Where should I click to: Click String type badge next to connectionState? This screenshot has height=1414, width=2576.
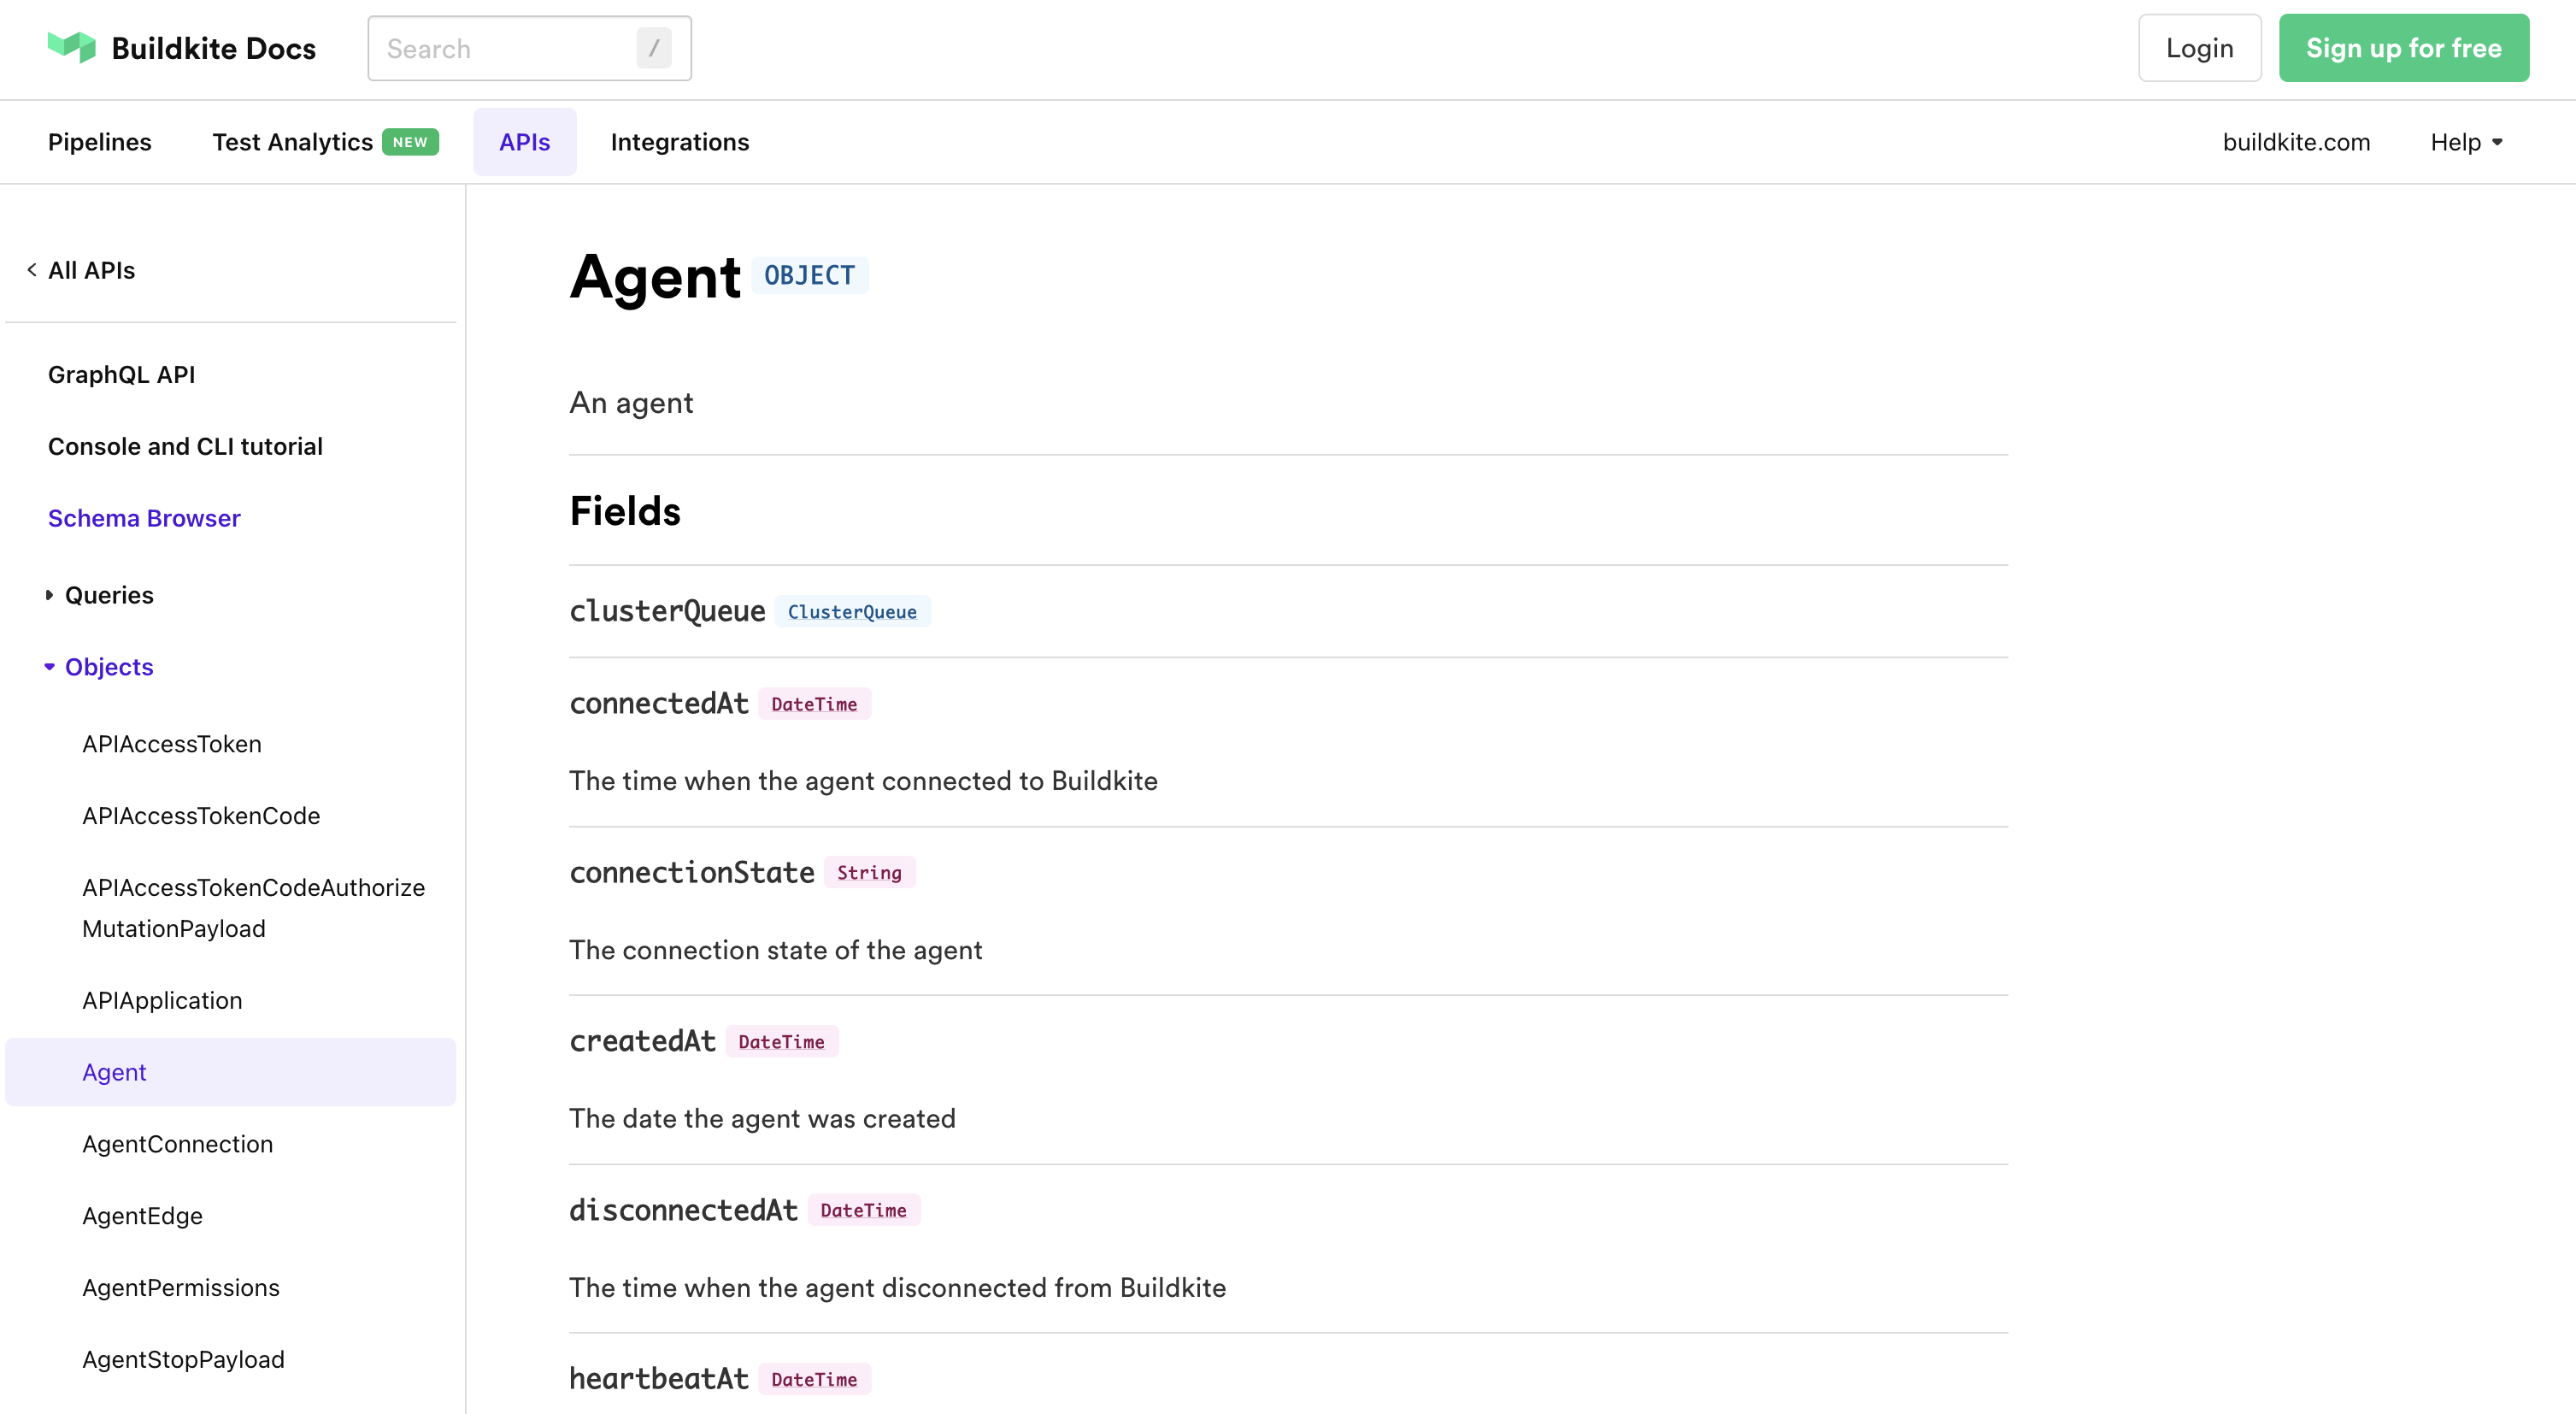tap(868, 873)
